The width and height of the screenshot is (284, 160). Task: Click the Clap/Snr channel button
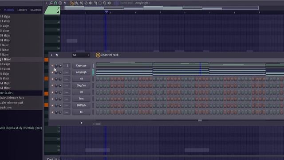[81, 85]
